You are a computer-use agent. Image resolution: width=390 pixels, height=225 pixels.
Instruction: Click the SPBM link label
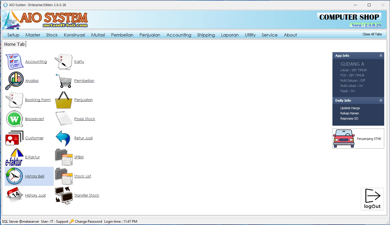(79, 157)
